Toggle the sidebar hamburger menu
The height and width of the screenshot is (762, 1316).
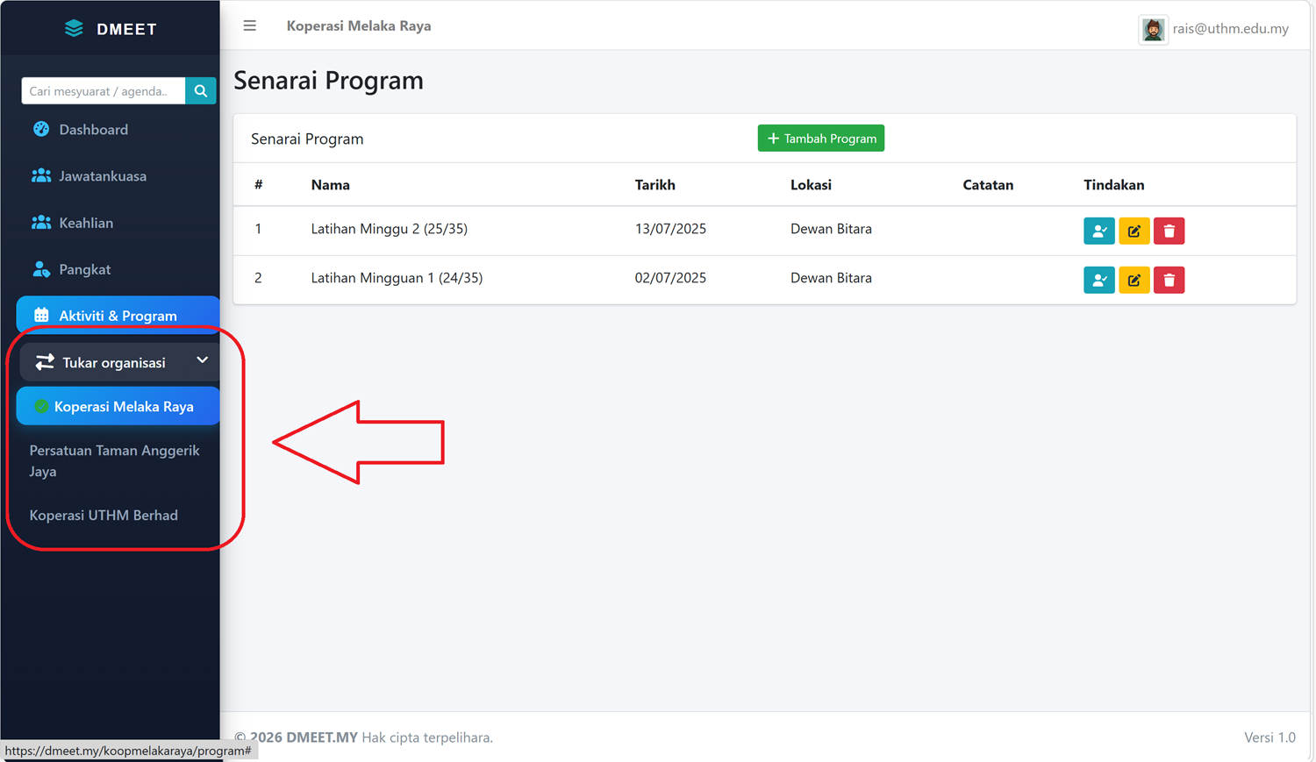coord(250,25)
